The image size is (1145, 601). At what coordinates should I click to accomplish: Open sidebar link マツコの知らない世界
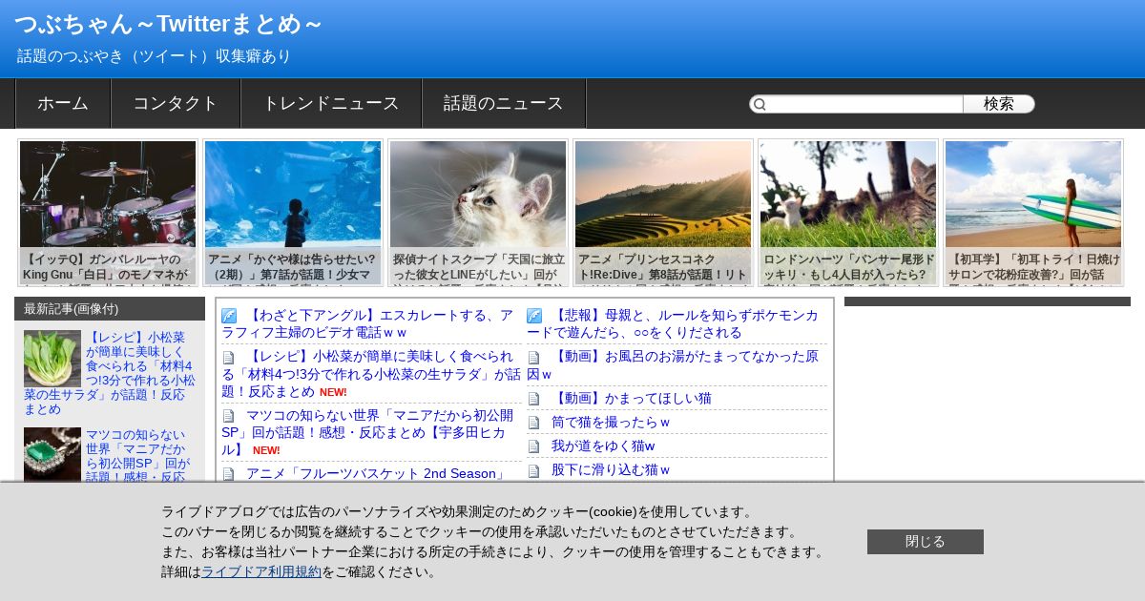(138, 456)
